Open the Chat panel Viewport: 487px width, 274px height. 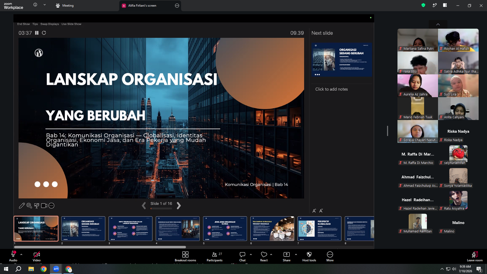[x=242, y=256]
